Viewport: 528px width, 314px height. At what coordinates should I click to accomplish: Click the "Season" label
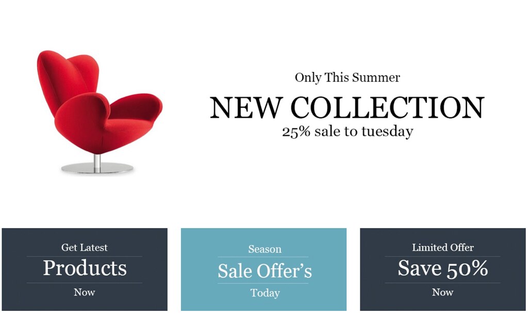(265, 249)
